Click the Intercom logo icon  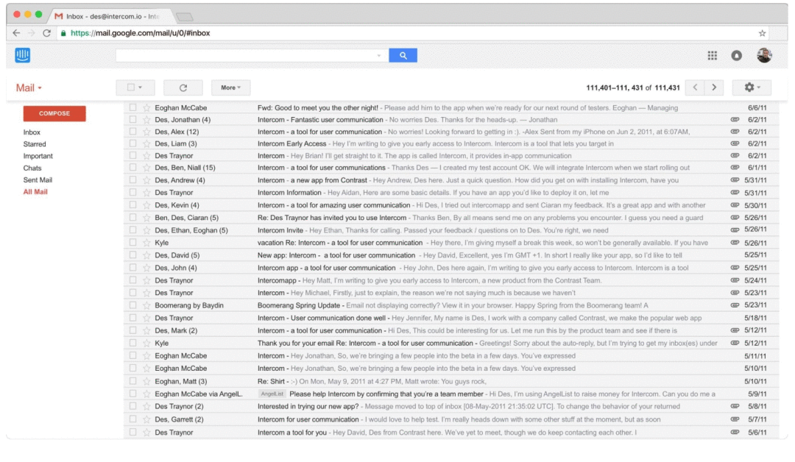coord(22,54)
